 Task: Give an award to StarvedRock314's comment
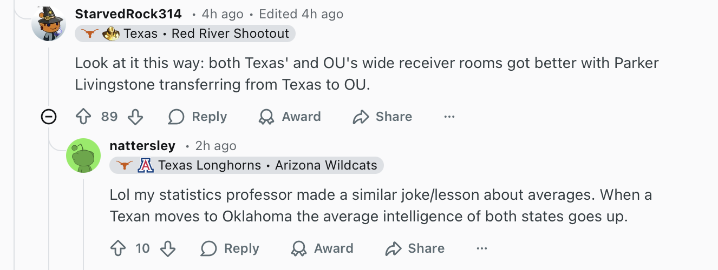click(x=290, y=117)
